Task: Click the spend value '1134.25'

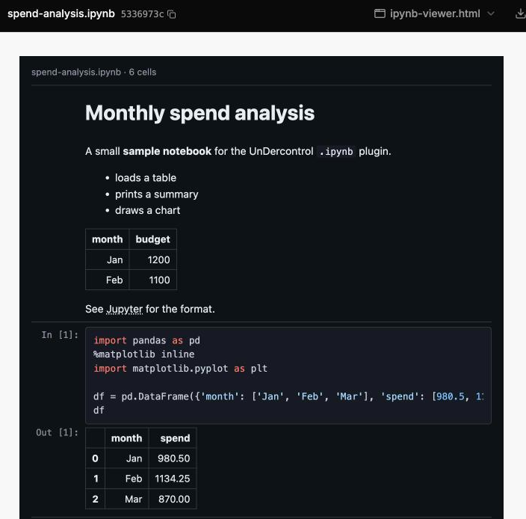Action: coord(173,479)
